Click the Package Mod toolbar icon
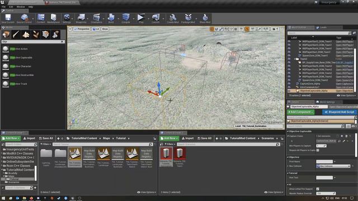Image resolution: width=358 pixels, height=201 pixels. [188, 18]
